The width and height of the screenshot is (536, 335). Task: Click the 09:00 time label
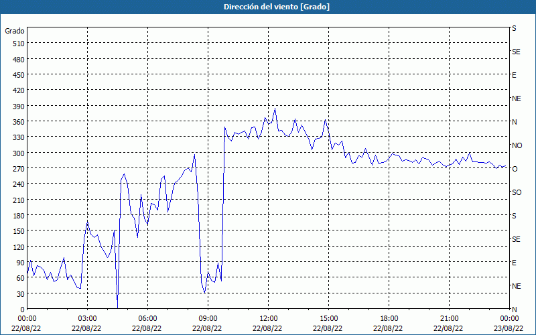(208, 319)
